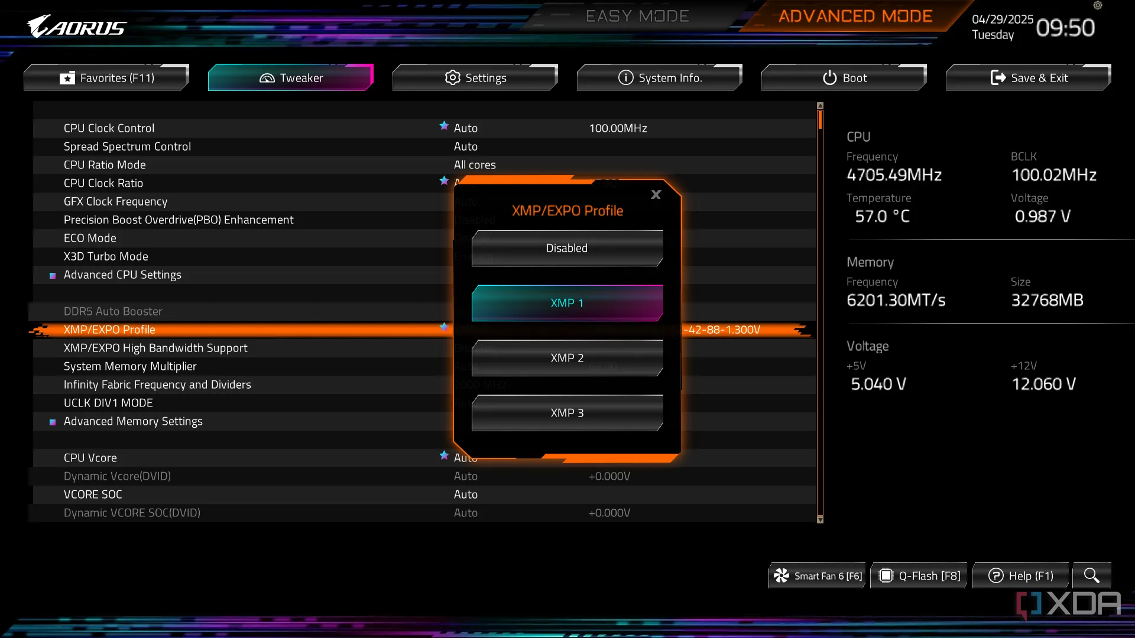Viewport: 1135px width, 638px height.
Task: Toggle favorite star on CPU Clock Ratio
Action: (x=444, y=181)
